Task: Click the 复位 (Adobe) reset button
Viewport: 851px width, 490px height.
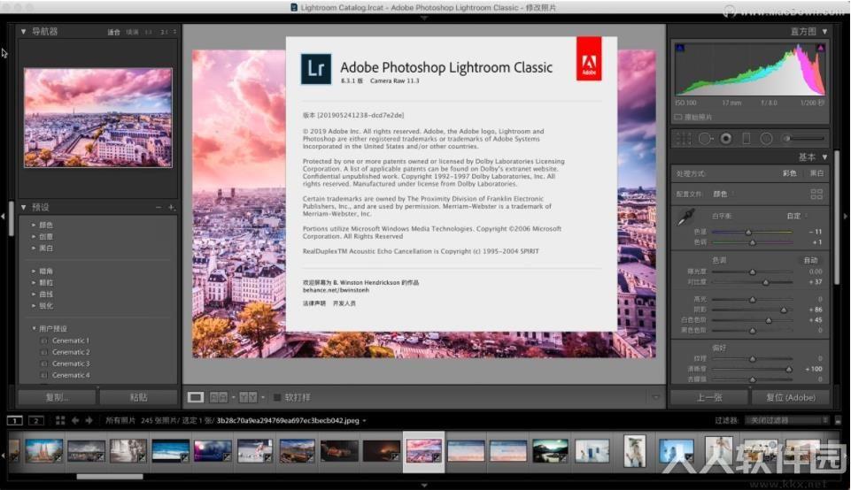Action: coord(790,397)
